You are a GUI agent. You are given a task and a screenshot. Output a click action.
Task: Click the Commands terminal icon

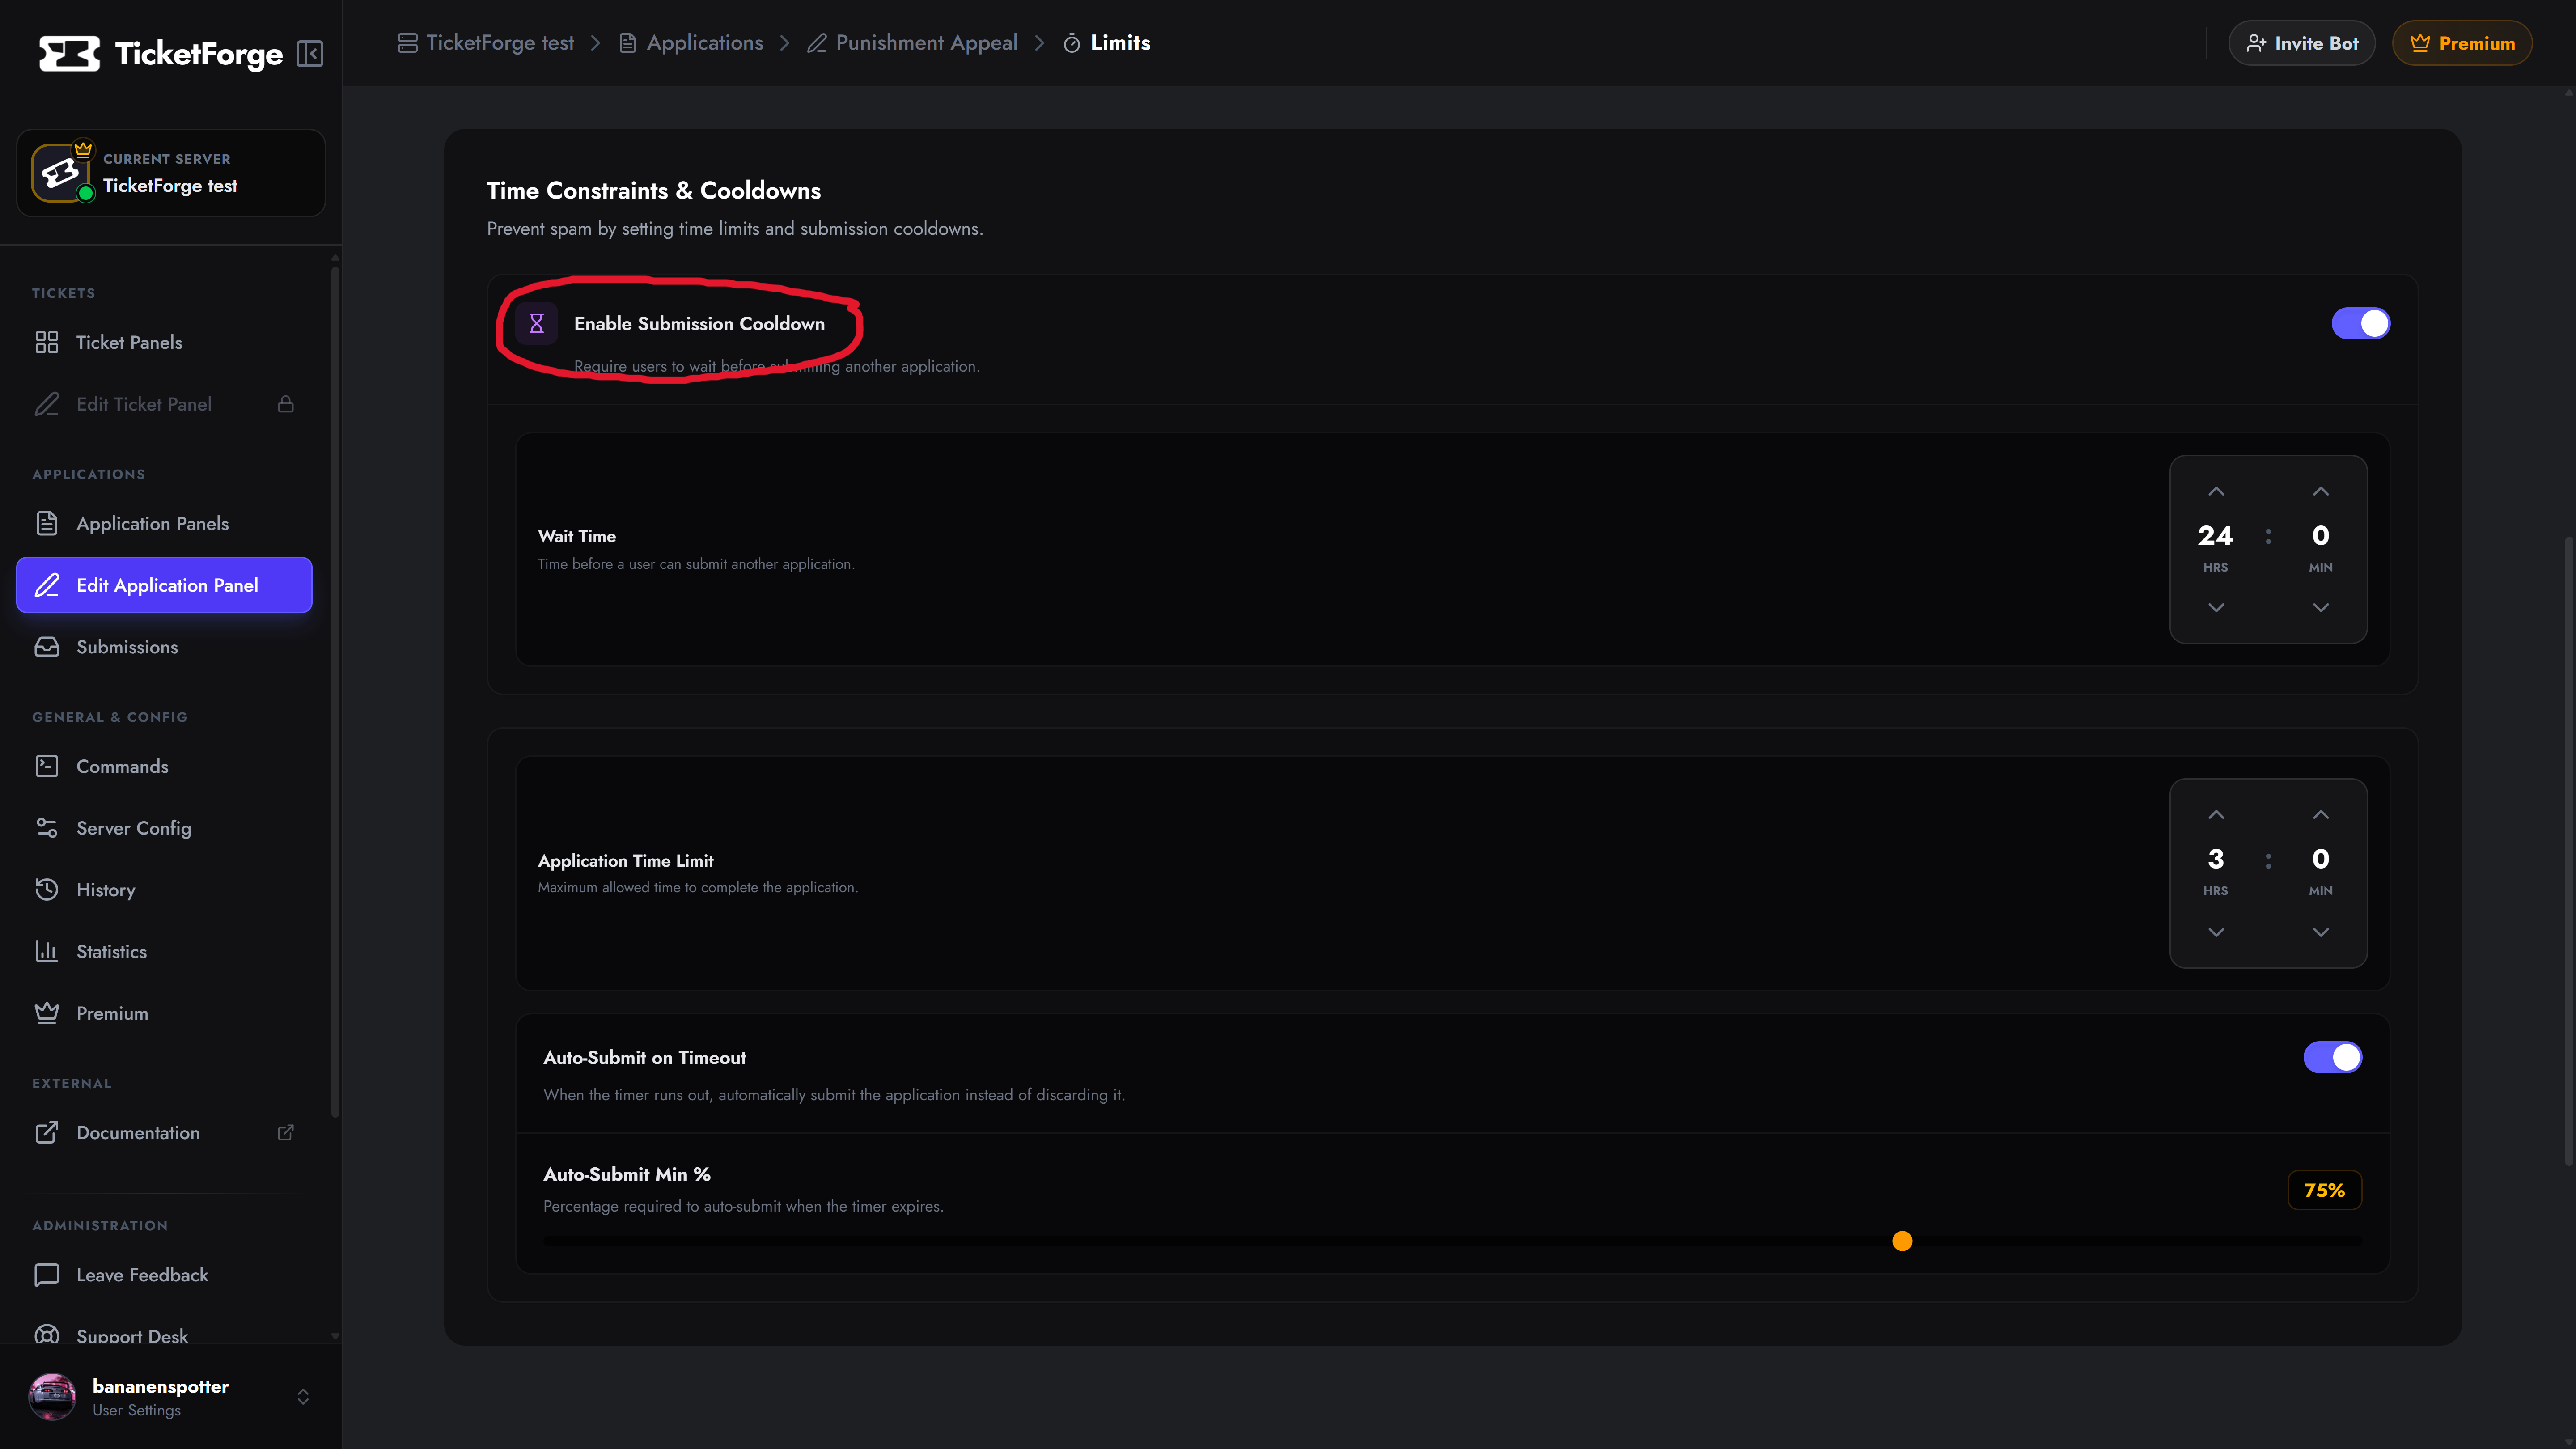(x=47, y=766)
